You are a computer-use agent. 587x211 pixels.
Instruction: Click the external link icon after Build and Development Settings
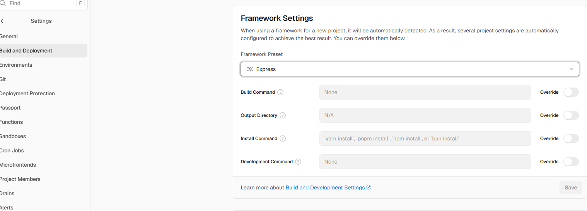pyautogui.click(x=369, y=187)
